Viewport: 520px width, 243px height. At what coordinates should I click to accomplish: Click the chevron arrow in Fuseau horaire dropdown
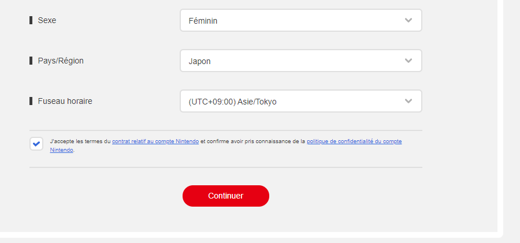408,101
